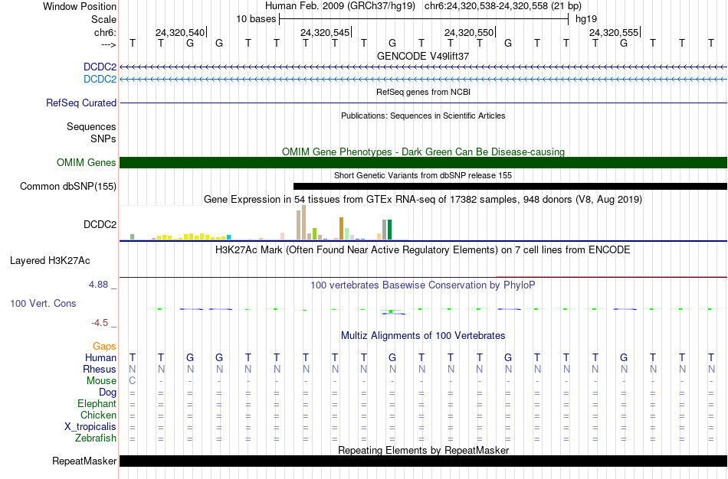The image size is (728, 479).
Task: Click the GENCODE V49lift37 track title
Action: coord(423,56)
